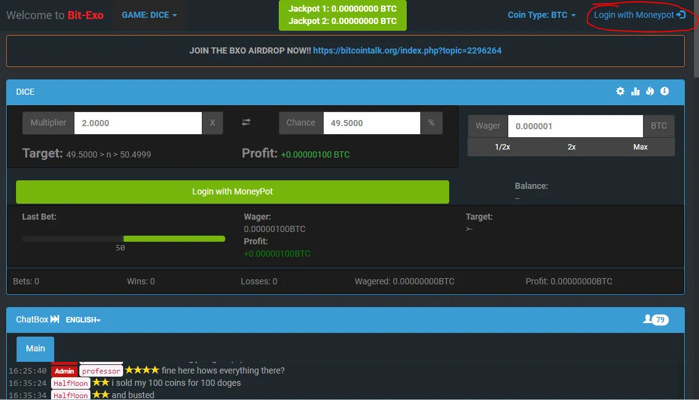Screen dimensions: 699x400
Task: Focus the Wager input field
Action: tap(575, 126)
